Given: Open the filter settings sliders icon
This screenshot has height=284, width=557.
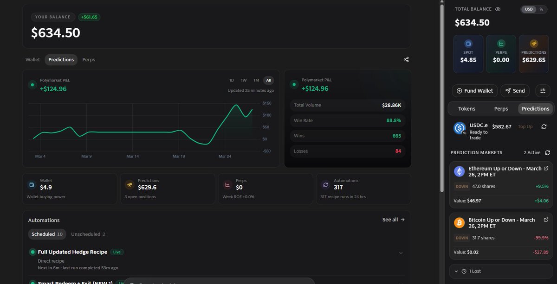Looking at the screenshot, I should [543, 91].
